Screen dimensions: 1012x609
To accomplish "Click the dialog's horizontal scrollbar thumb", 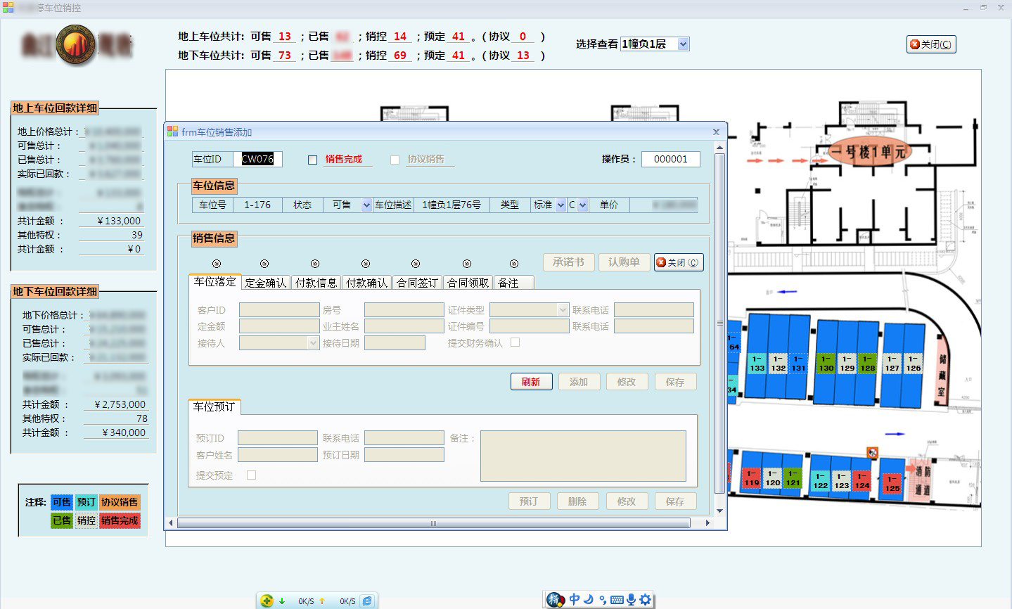I will click(433, 523).
